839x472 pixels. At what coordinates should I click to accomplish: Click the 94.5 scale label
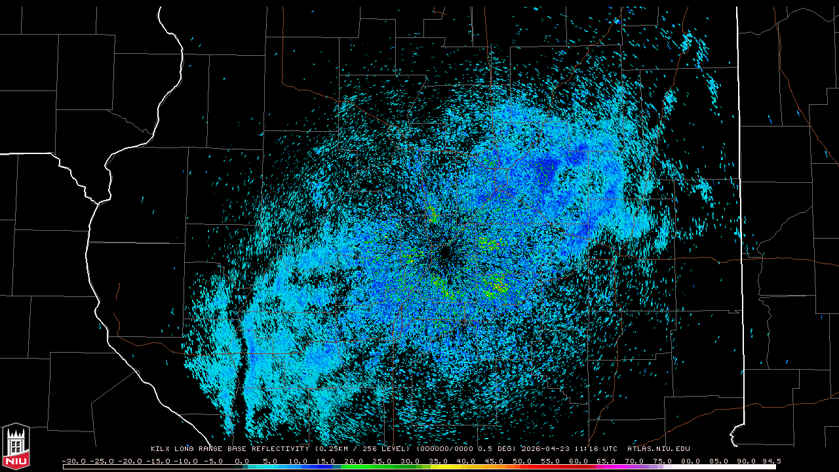pos(772,461)
